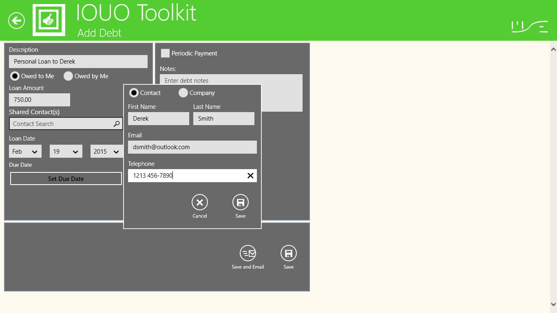Click the back arrow icon
Image resolution: width=557 pixels, height=313 pixels.
click(x=17, y=20)
